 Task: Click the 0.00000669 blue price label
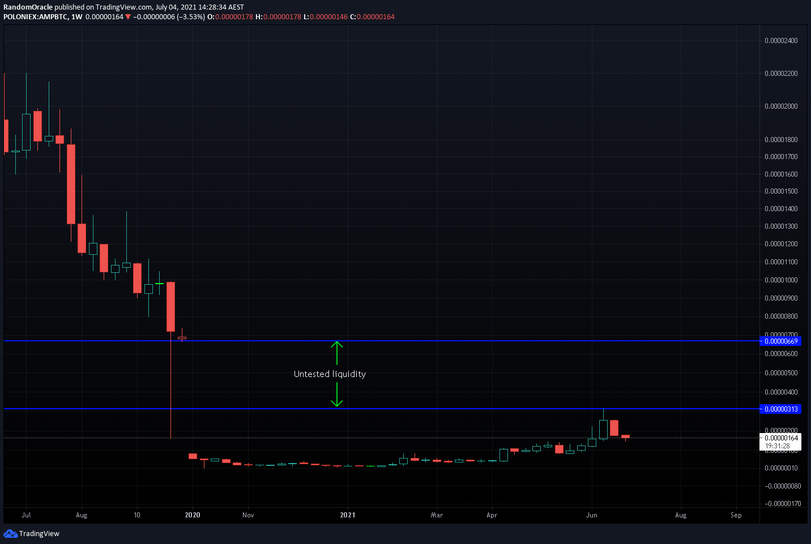coord(780,341)
